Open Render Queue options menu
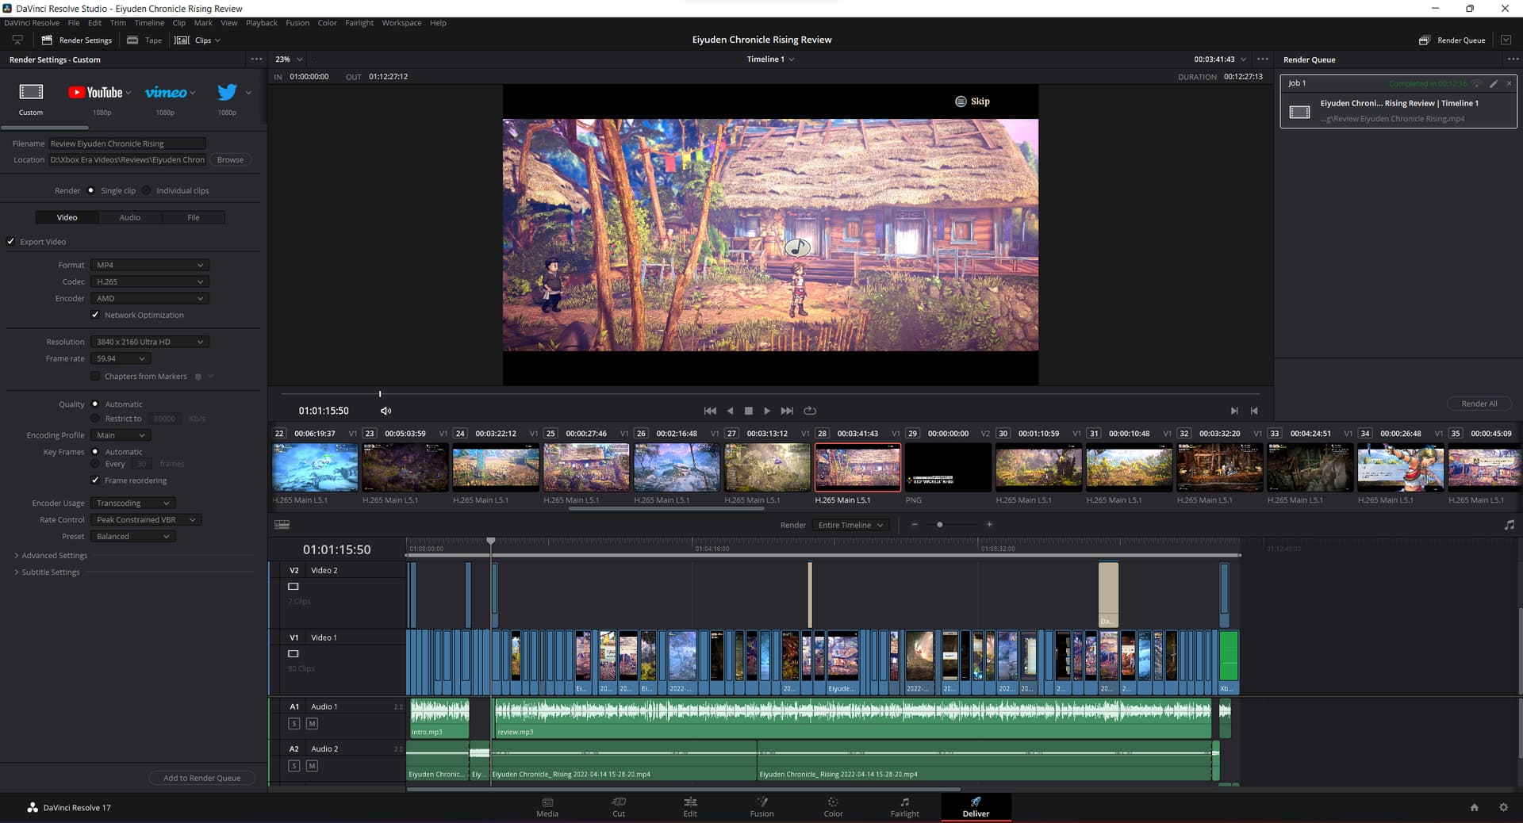The image size is (1523, 823). (1513, 59)
